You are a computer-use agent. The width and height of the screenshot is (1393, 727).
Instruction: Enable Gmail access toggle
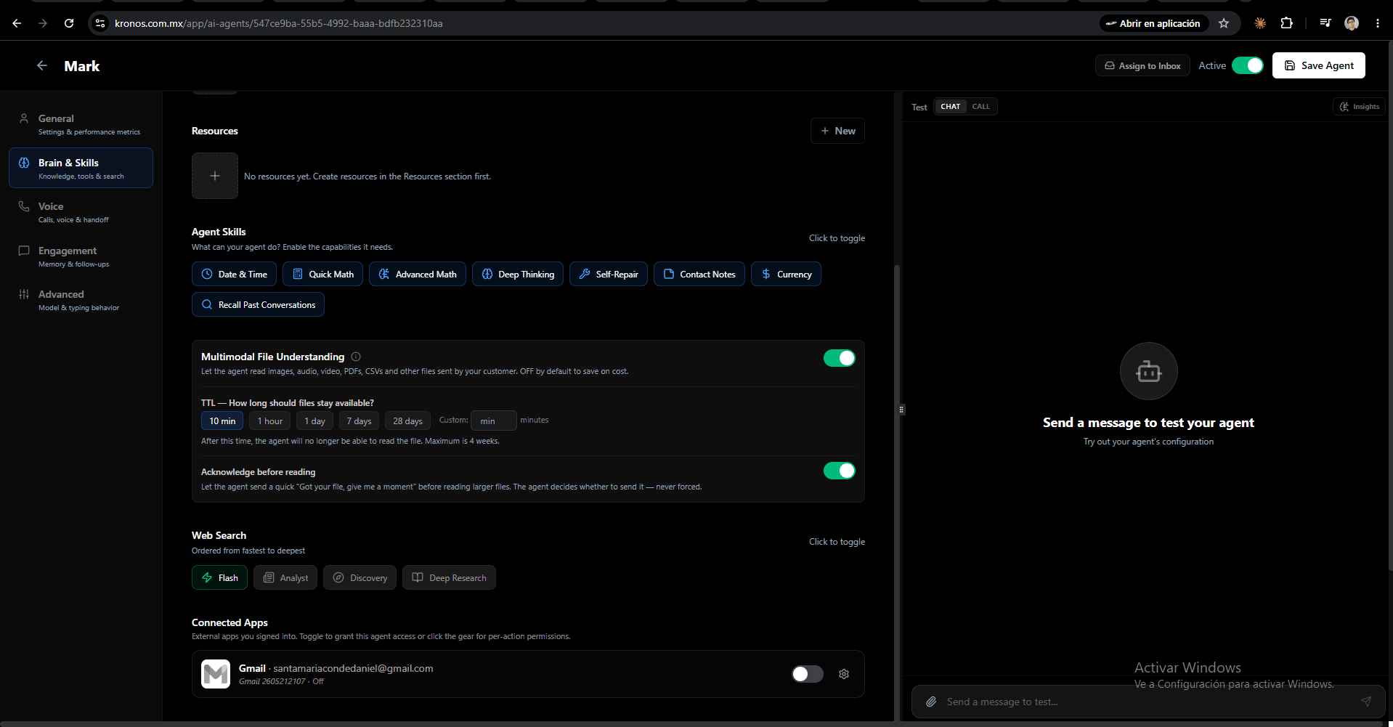coord(807,674)
